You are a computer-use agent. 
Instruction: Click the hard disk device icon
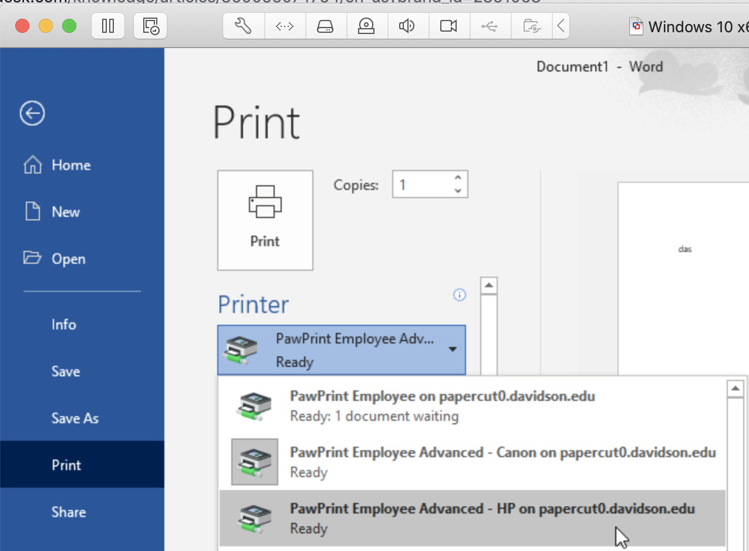pyautogui.click(x=326, y=26)
